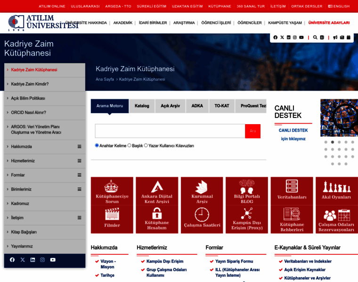Open Filmler clapperboard tile
Screen dimensions: 358x282
click(x=112, y=219)
